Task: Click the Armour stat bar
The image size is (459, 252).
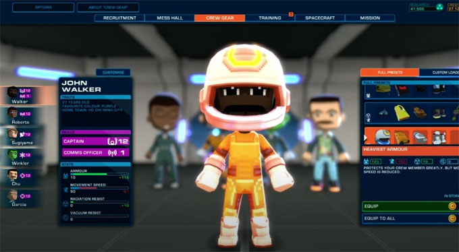Action: pos(99,175)
